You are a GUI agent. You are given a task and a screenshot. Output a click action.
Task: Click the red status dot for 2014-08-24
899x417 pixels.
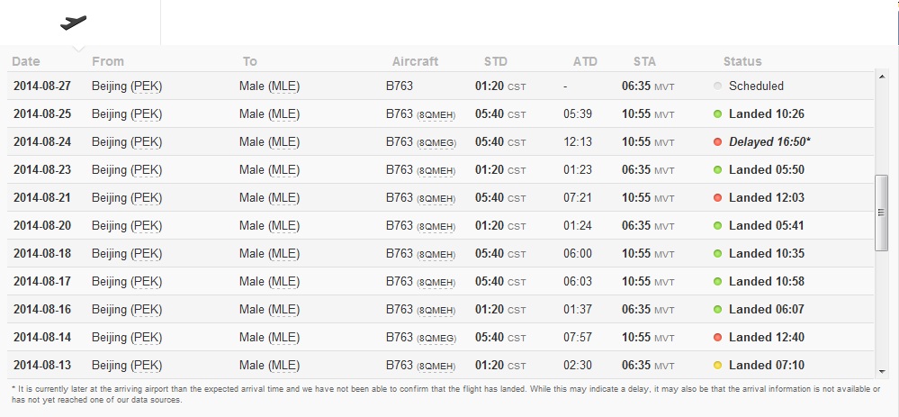(717, 142)
